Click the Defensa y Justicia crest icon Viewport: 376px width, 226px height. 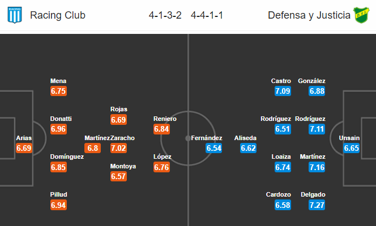click(361, 15)
